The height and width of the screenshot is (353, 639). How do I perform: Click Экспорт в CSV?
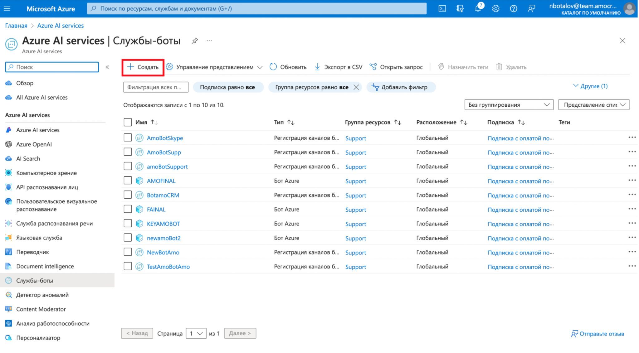tap(338, 67)
